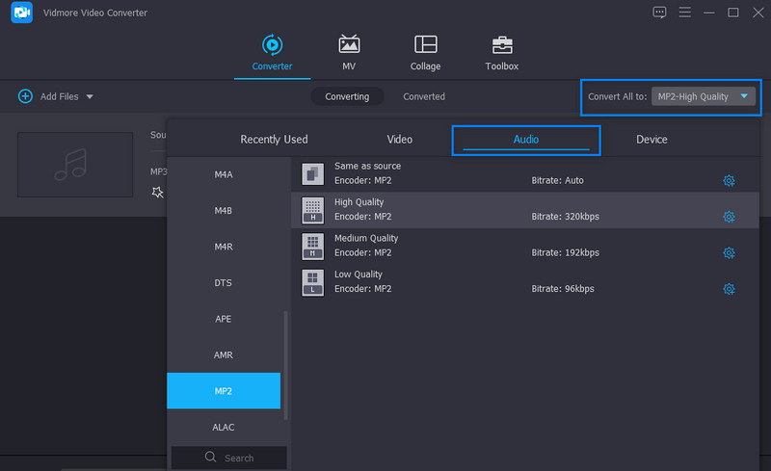This screenshot has width=771, height=471.
Task: Open the Toolbox icon
Action: pyautogui.click(x=501, y=45)
